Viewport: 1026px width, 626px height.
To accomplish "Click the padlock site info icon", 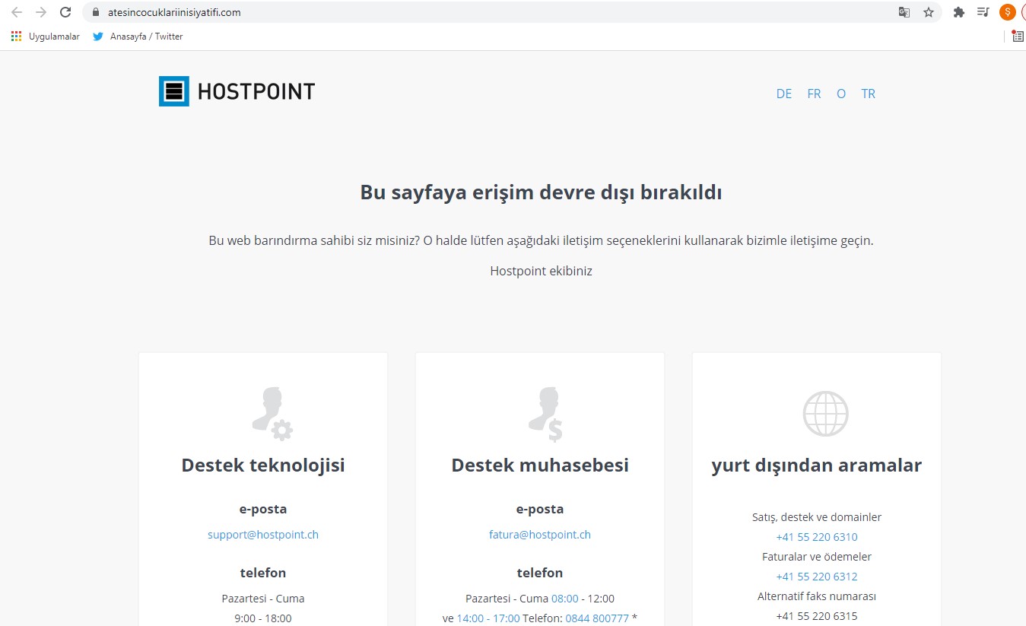I will pyautogui.click(x=95, y=12).
